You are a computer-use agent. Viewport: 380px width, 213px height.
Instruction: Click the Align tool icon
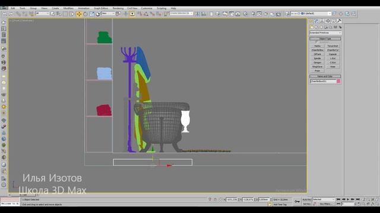(204, 14)
